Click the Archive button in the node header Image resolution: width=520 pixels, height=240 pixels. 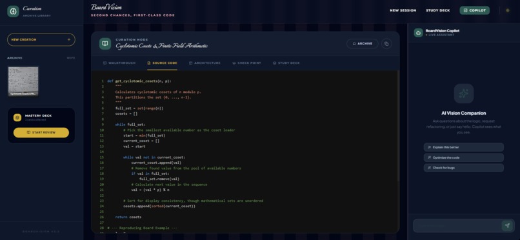pyautogui.click(x=363, y=44)
